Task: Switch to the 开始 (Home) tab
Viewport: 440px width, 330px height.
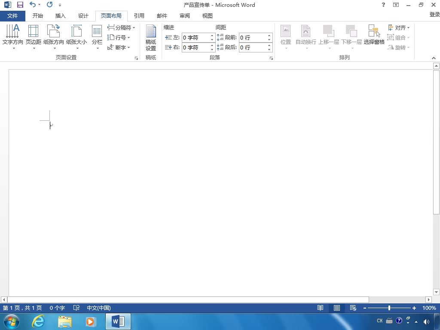Action: (x=38, y=16)
